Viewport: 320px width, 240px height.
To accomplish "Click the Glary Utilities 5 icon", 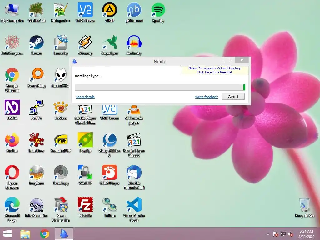I will [110, 144].
